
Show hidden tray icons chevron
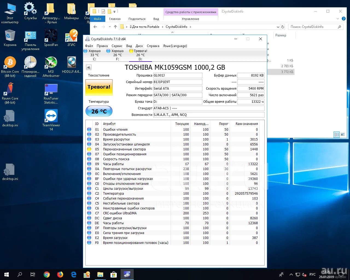click(291, 275)
